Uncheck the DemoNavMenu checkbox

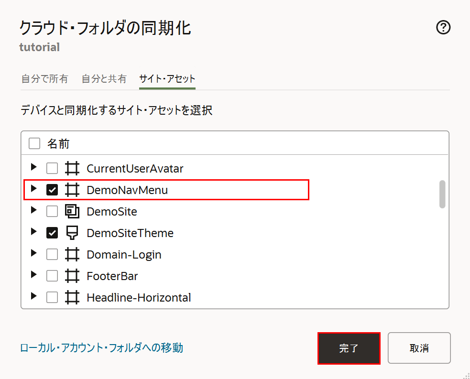tap(52, 190)
